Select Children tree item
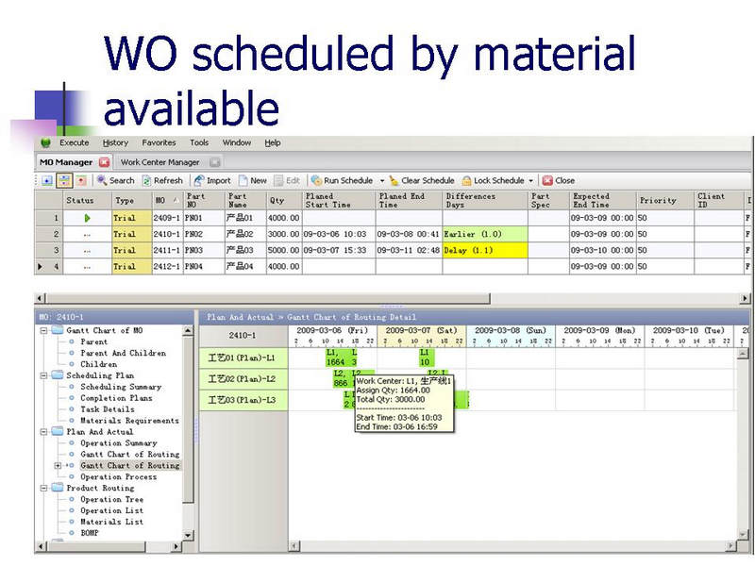This screenshot has width=755, height=566. 98,364
